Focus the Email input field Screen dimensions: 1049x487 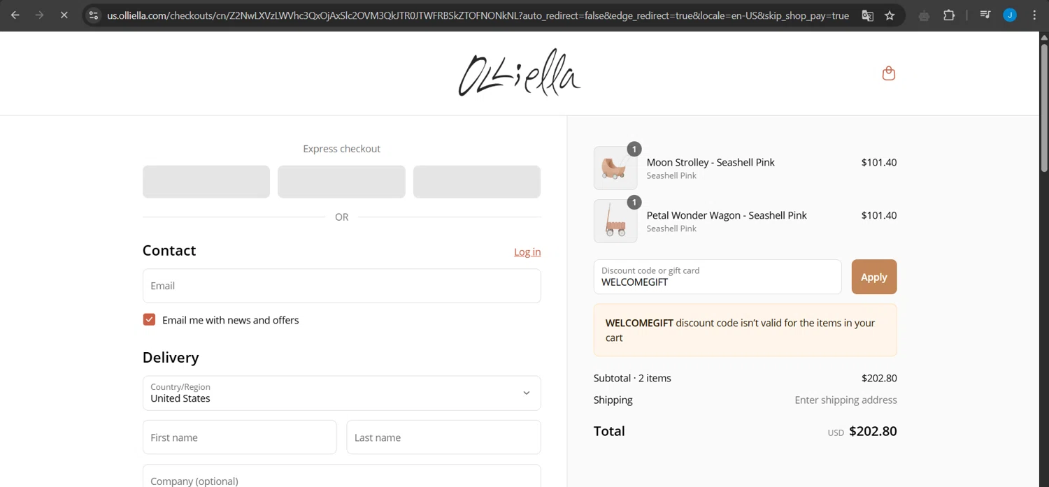tap(341, 286)
